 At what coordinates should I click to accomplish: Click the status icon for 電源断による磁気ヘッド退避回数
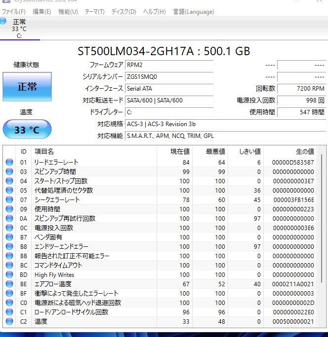(9, 303)
